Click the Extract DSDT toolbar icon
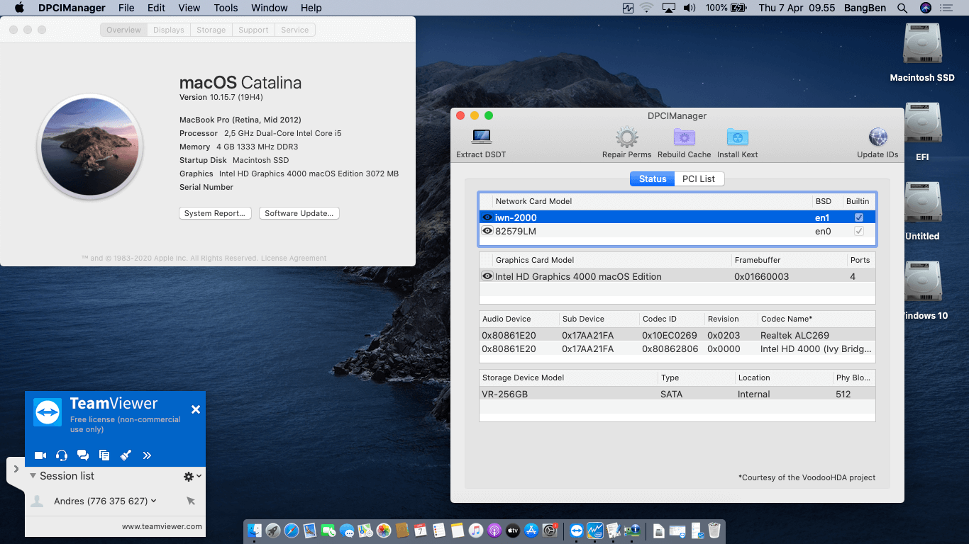The image size is (969, 544). click(x=480, y=137)
